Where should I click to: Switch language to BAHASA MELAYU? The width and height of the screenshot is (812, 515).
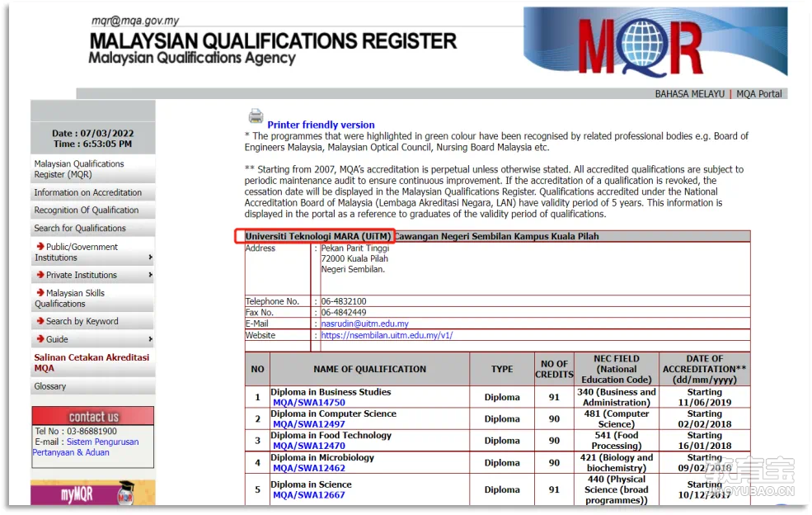[x=689, y=94]
